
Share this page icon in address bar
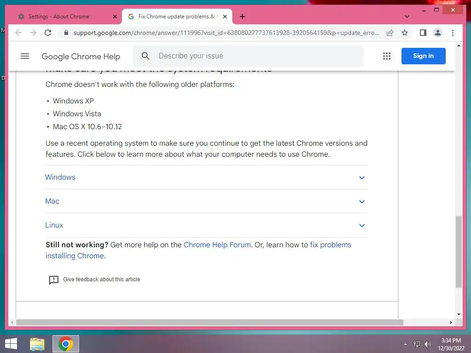point(390,33)
